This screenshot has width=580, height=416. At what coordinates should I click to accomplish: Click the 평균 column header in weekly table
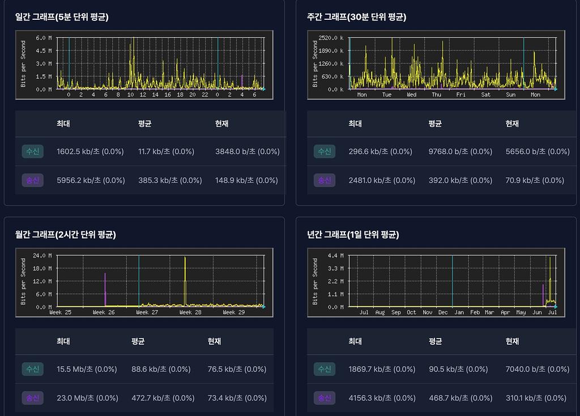coord(435,123)
